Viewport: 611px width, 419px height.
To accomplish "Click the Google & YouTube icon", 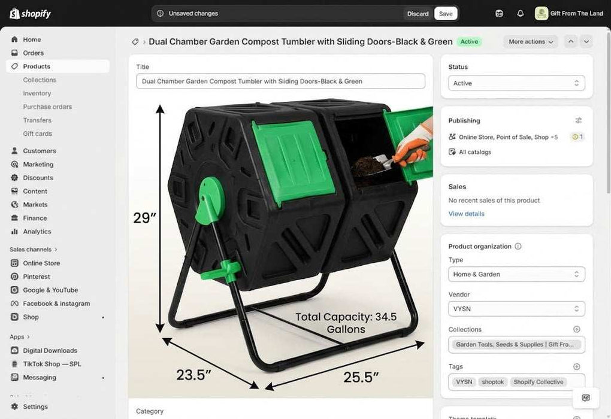I will pyautogui.click(x=14, y=290).
